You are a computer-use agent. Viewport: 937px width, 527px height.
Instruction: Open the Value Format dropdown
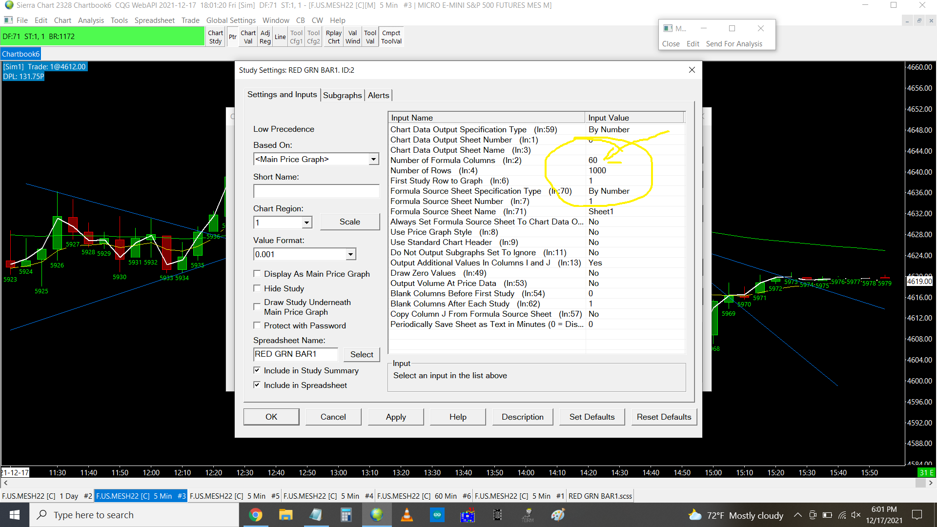click(x=350, y=254)
